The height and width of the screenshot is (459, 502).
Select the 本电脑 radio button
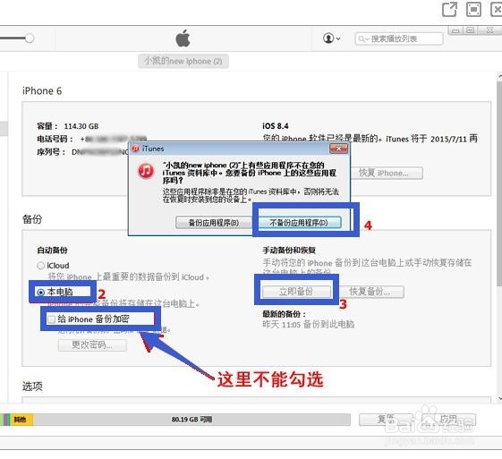40,292
